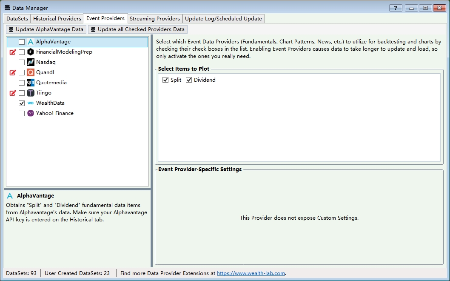Check the Tiingo provider checkbox

(x=22, y=93)
